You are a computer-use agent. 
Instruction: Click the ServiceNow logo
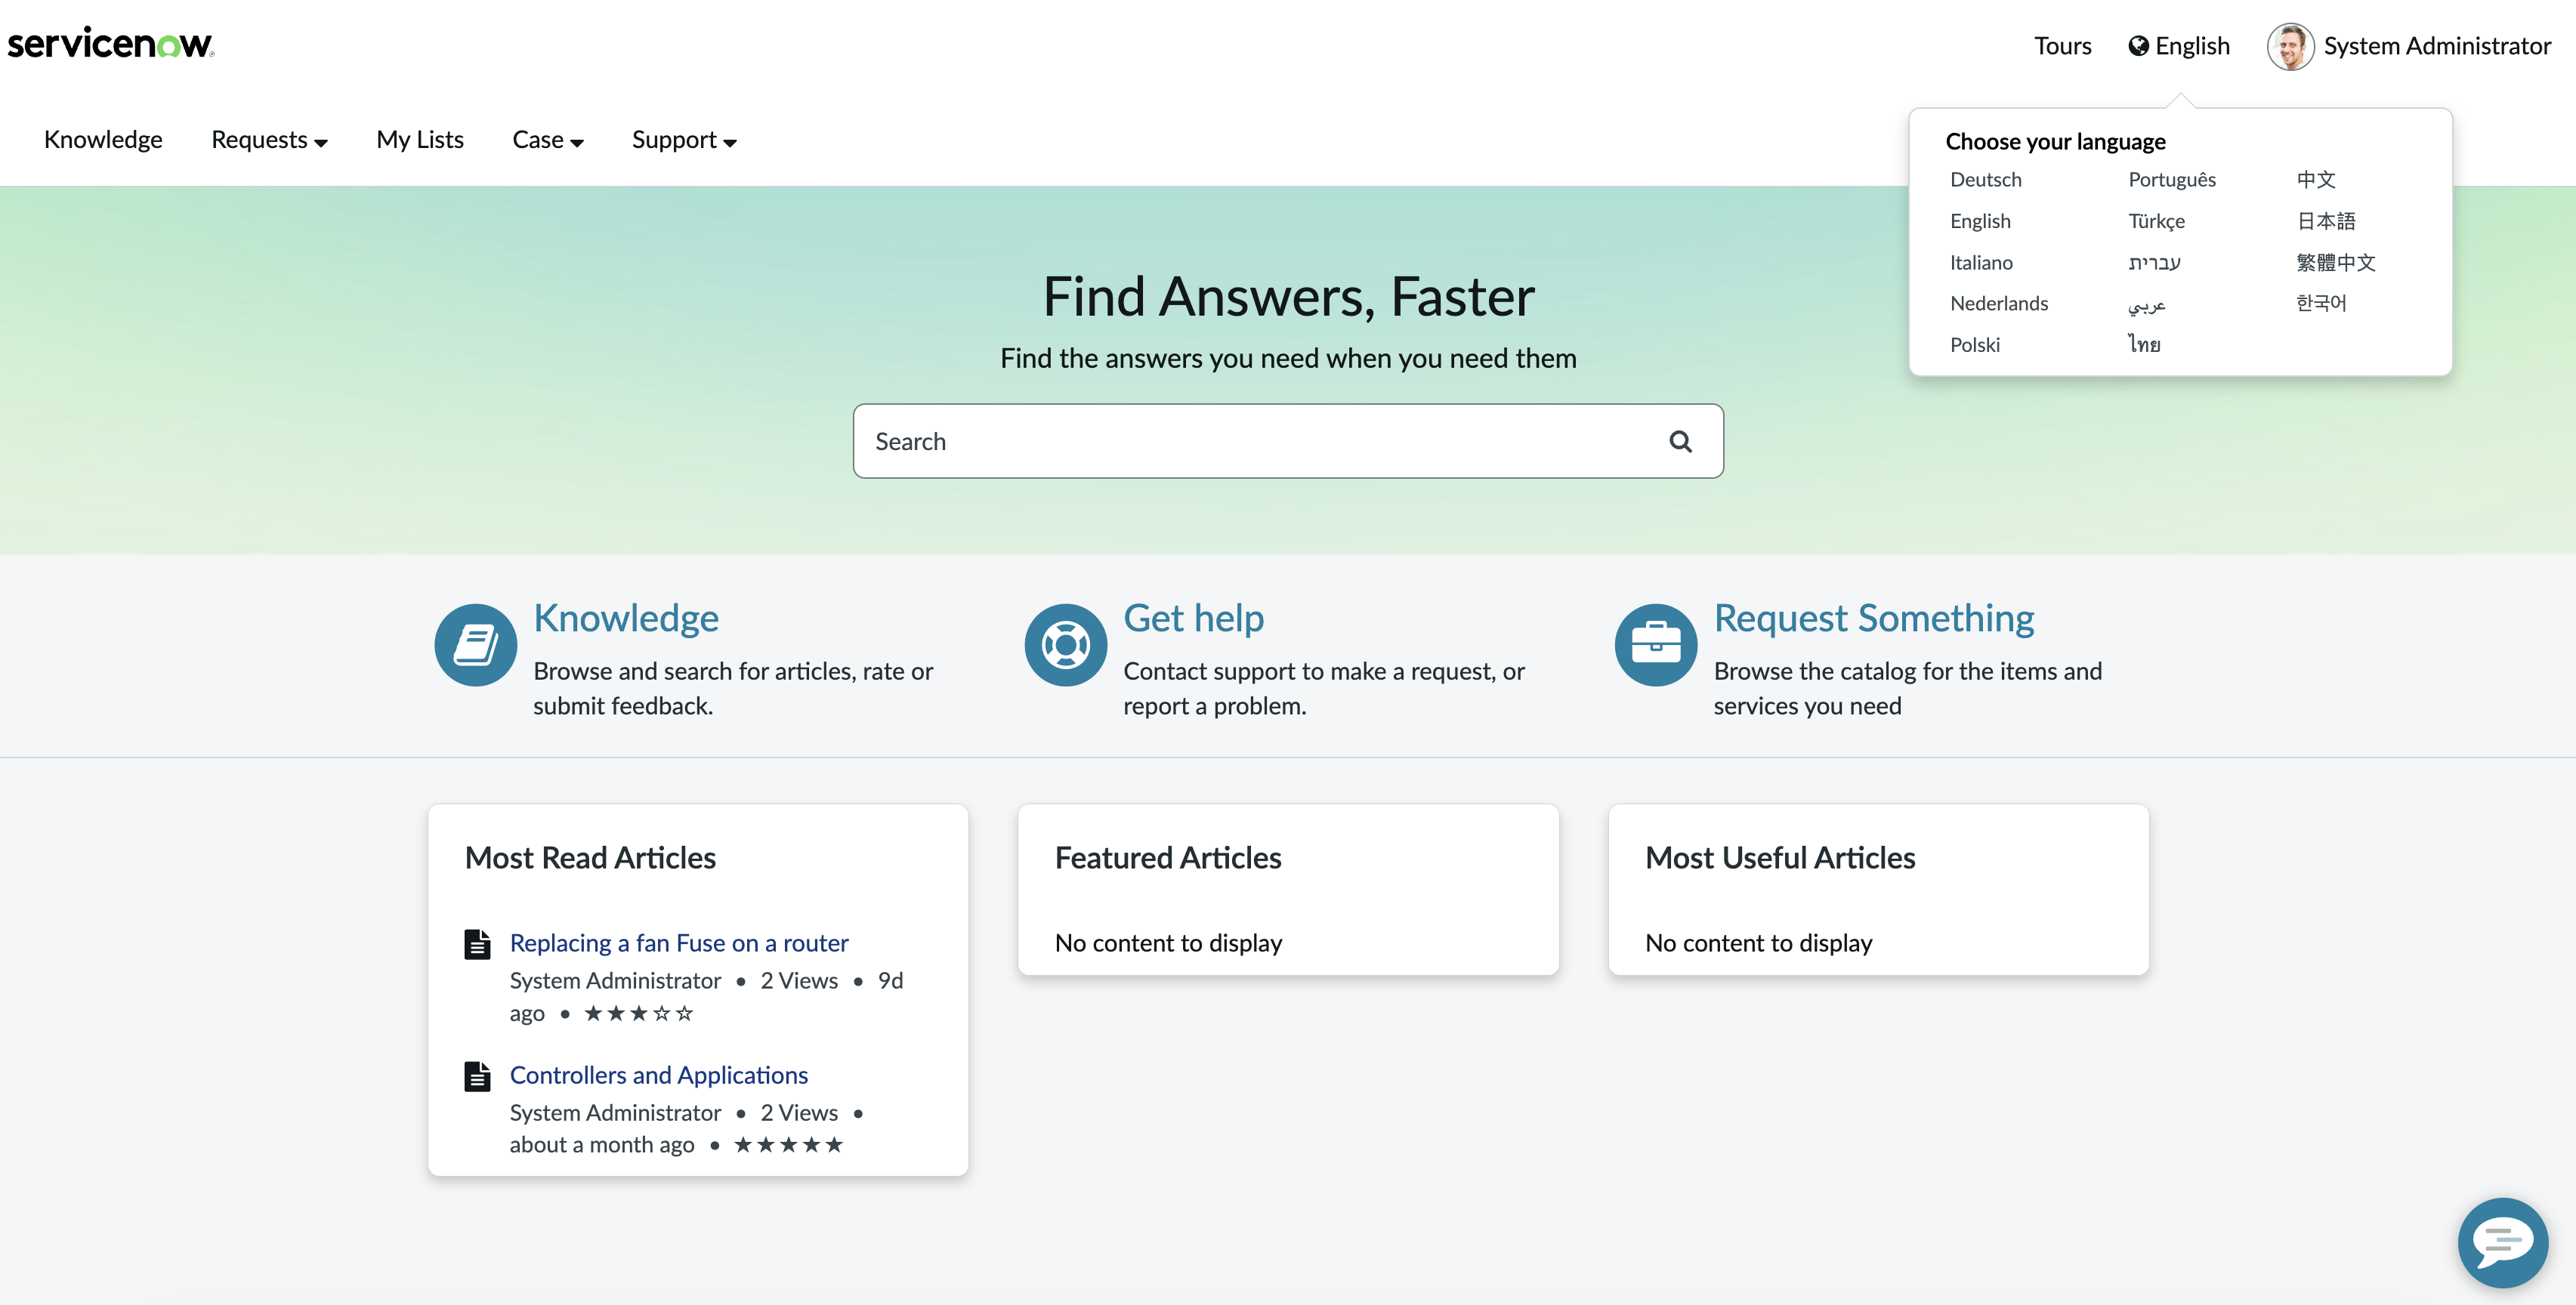(x=110, y=43)
